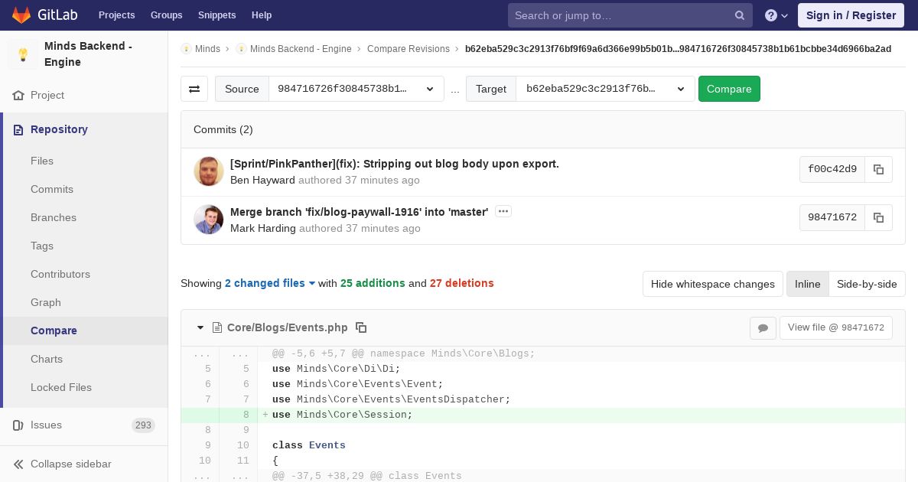
Task: Open the Groups menu in navbar
Action: 166,15
